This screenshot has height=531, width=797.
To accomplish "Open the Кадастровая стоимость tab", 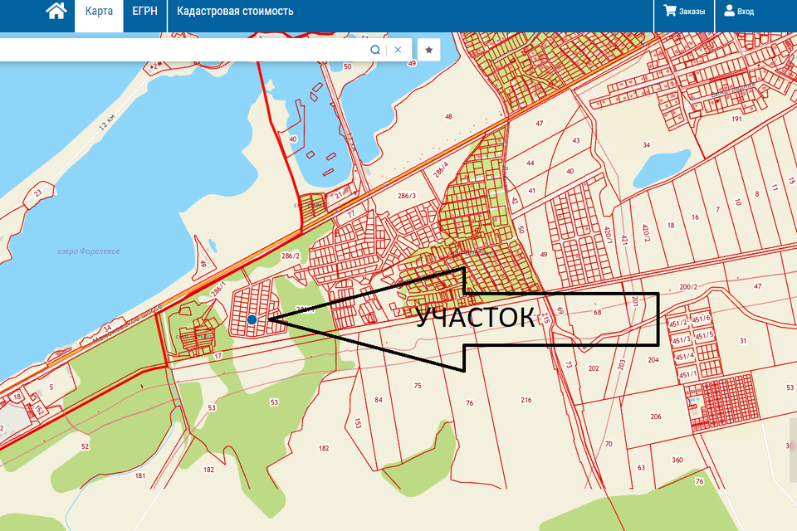I will 235,12.
